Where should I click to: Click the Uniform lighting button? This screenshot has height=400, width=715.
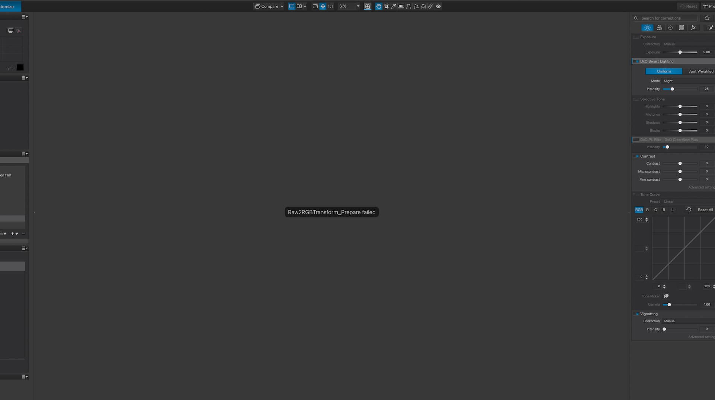coord(664,71)
